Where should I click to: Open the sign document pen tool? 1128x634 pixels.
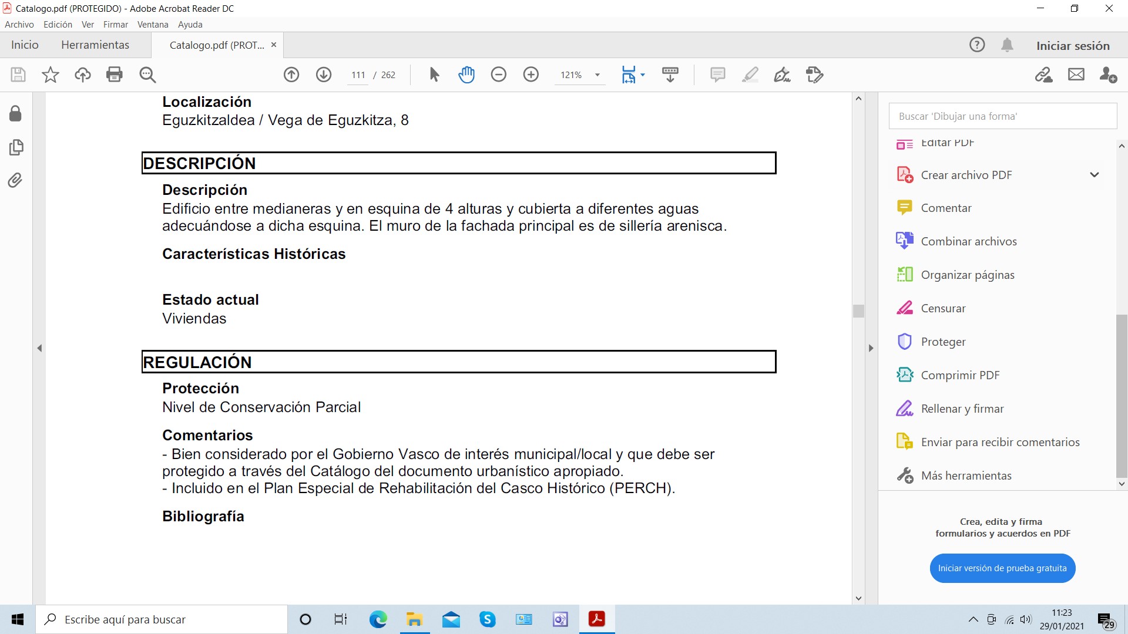pyautogui.click(x=783, y=75)
